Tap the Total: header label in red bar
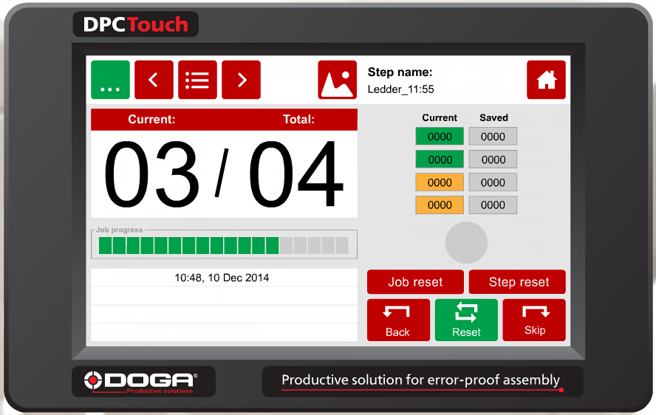This screenshot has width=656, height=415. pos(298,119)
